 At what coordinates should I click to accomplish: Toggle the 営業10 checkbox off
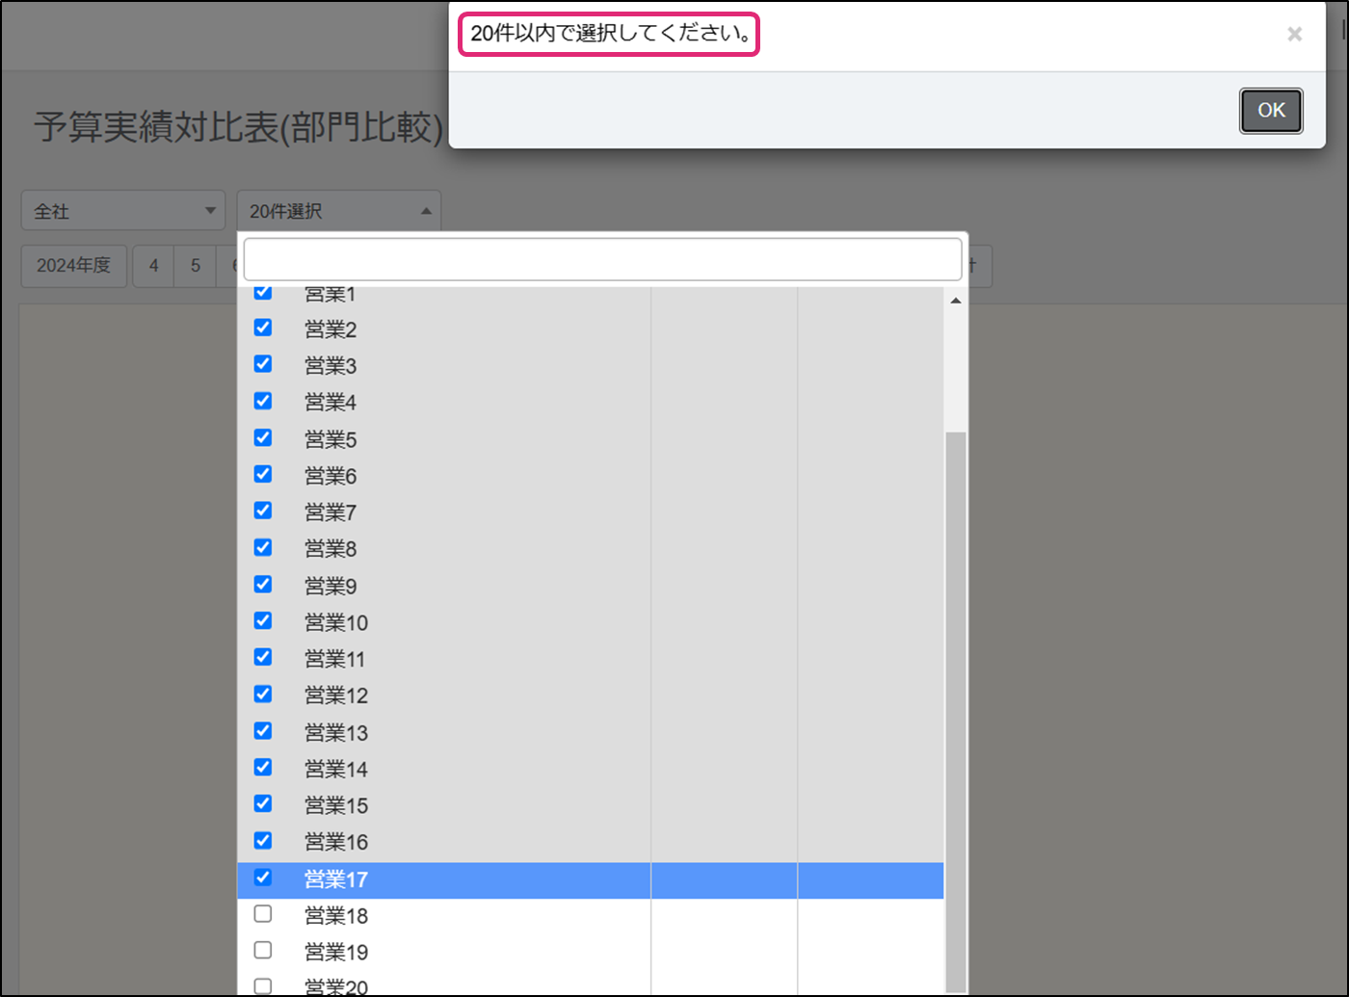(x=263, y=621)
